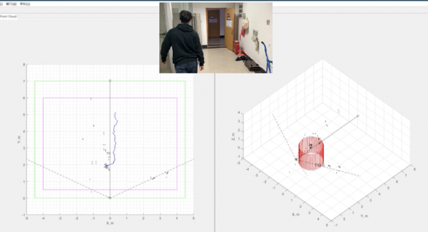Viewport: 428px width, 232px height.
Task: Click the person in the video feed
Action: pyautogui.click(x=183, y=45)
